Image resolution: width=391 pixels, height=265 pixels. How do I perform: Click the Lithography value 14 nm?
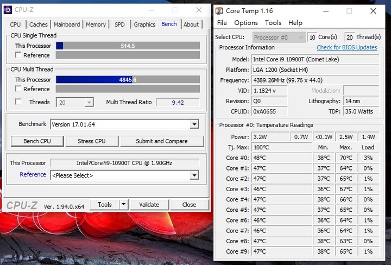361,101
